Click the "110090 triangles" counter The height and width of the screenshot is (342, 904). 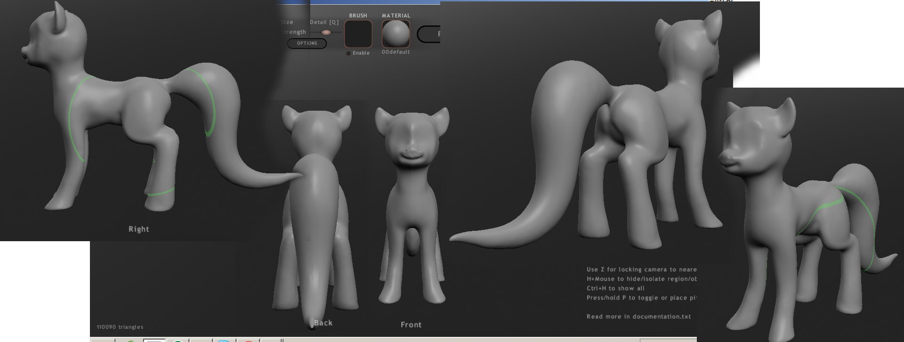tap(120, 327)
